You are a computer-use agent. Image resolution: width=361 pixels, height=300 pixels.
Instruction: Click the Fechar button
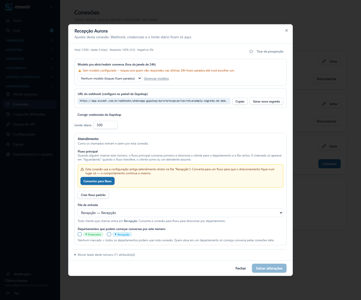coord(241,268)
